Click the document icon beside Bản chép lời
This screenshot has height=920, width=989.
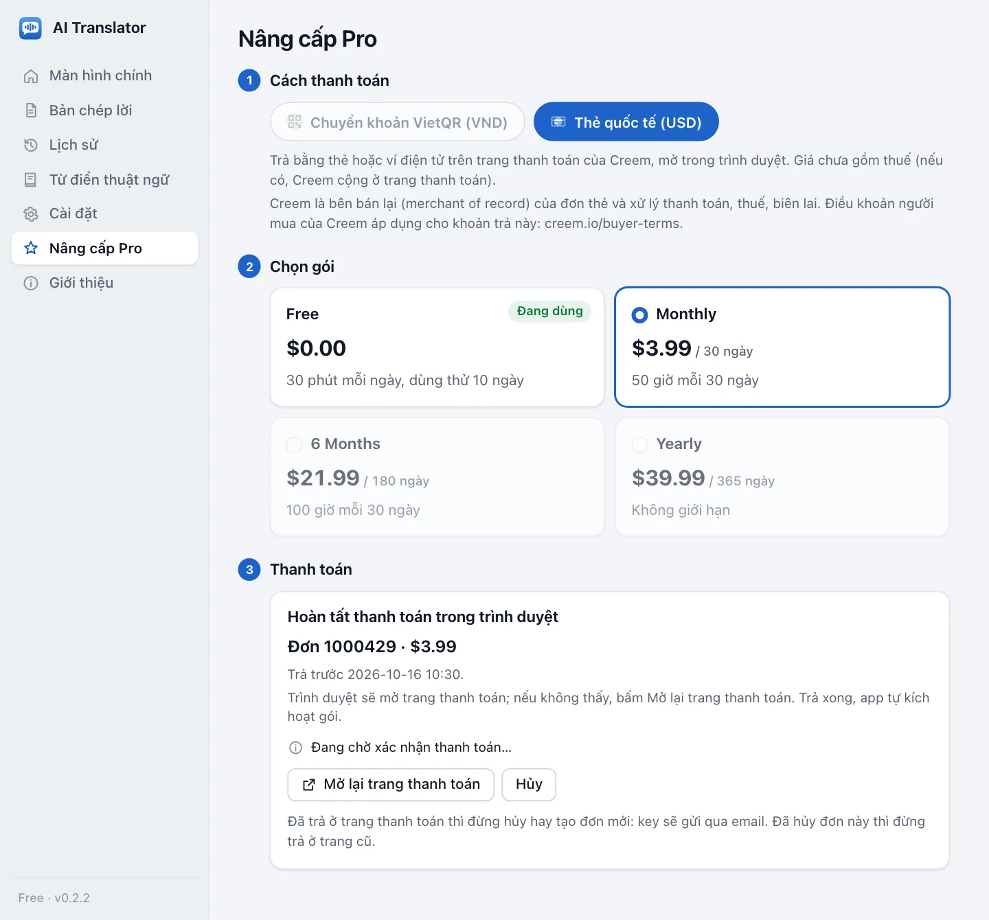point(31,111)
